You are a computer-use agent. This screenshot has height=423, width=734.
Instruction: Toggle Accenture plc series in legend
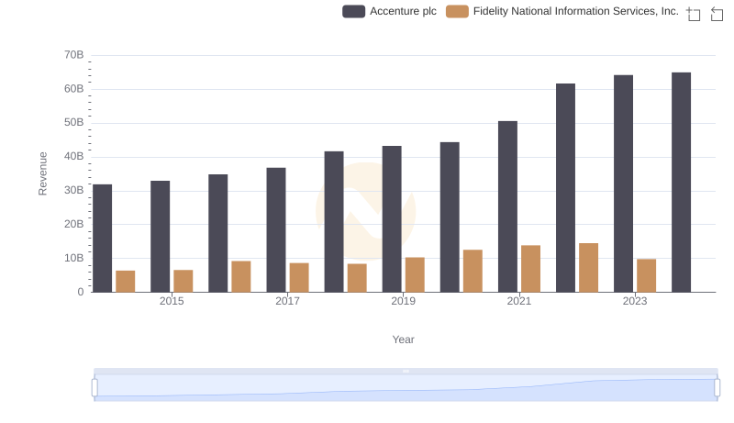[389, 11]
